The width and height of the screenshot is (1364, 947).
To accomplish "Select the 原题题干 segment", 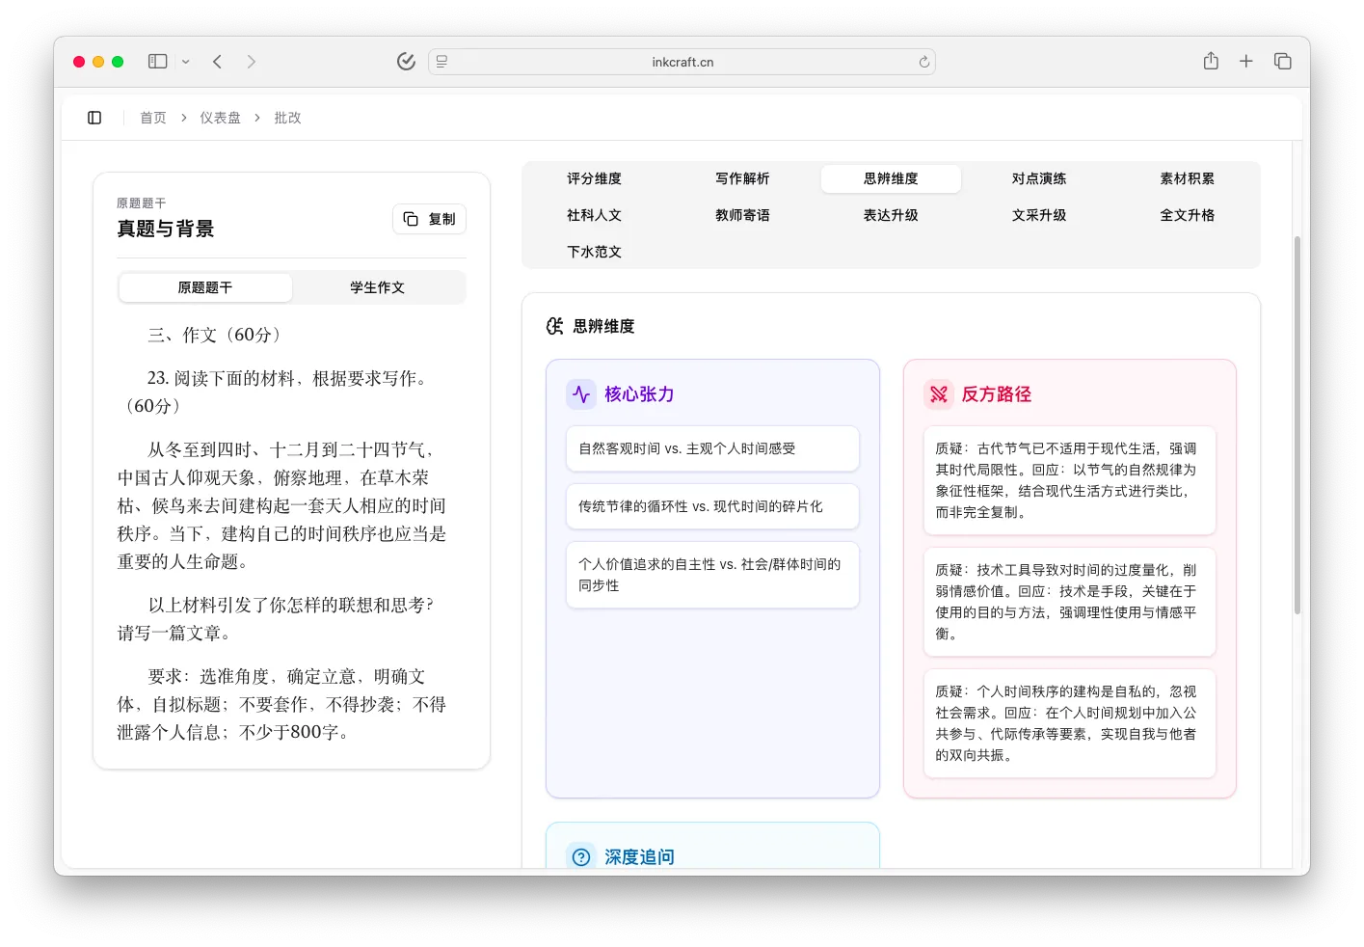I will coord(204,286).
